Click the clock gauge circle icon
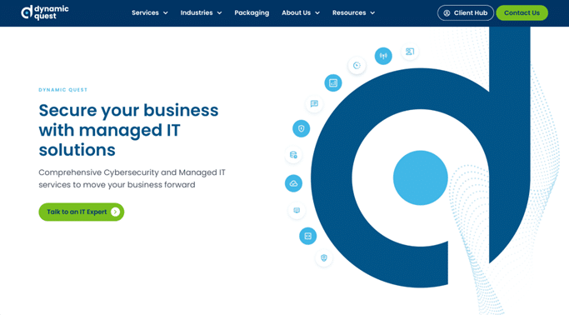This screenshot has height=315, width=569. [357, 65]
